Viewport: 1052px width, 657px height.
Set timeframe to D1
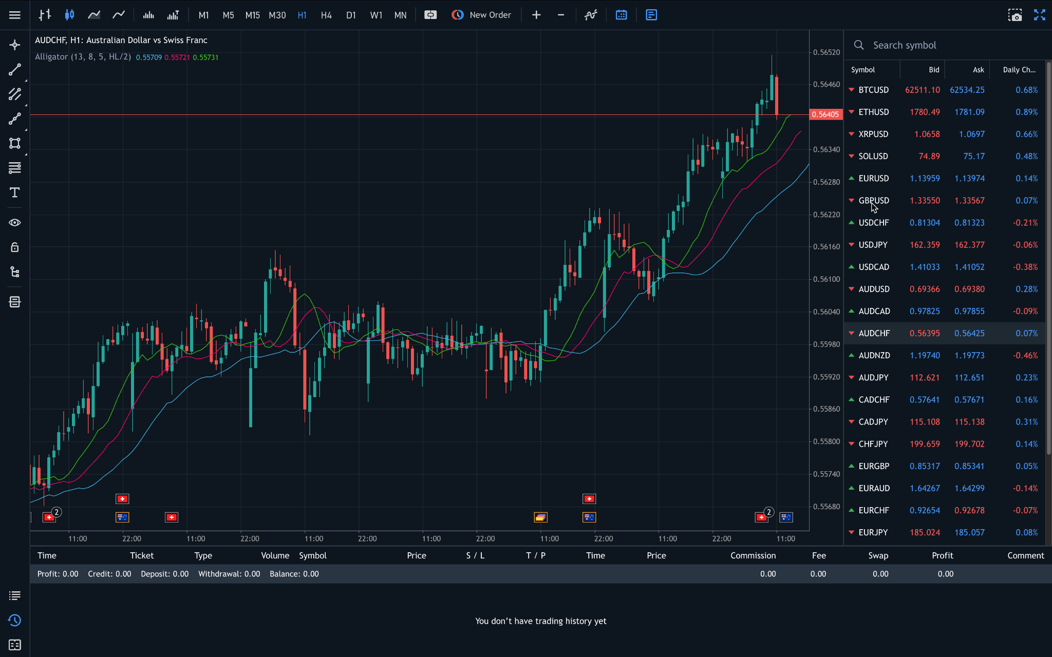pyautogui.click(x=351, y=15)
